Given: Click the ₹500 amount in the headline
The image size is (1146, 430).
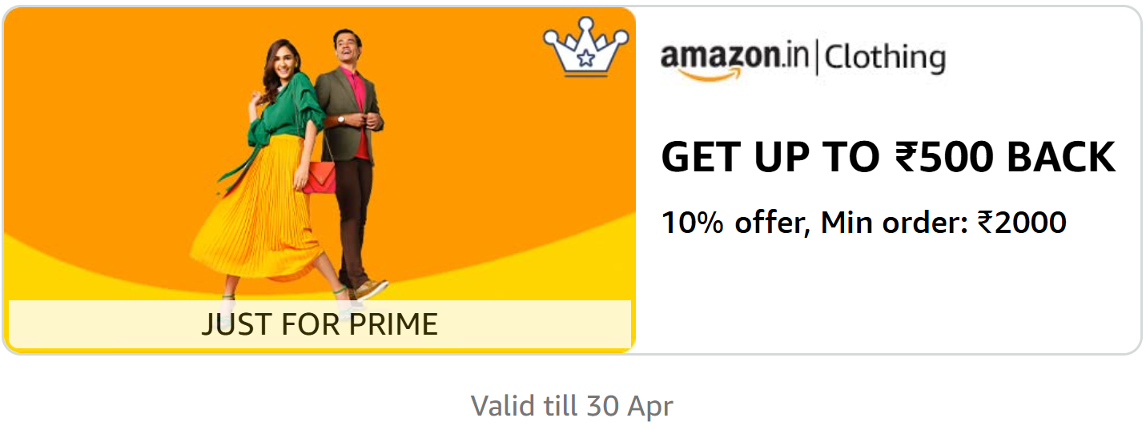Looking at the screenshot, I should (944, 157).
